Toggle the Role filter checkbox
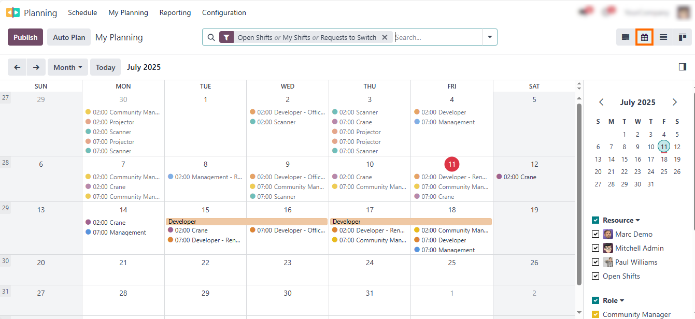The height and width of the screenshot is (319, 695). 595,300
